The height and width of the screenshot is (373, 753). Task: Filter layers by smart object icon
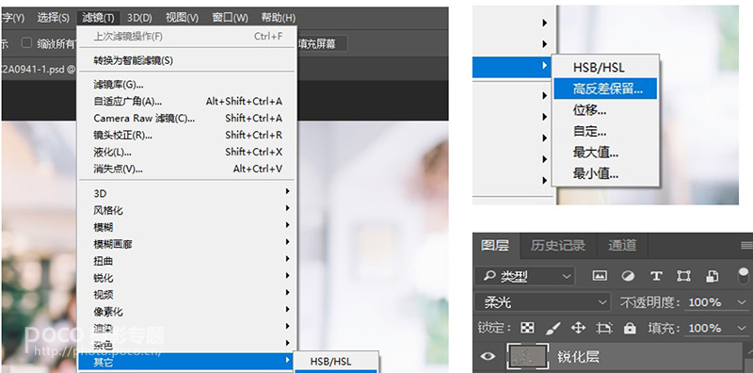[712, 276]
